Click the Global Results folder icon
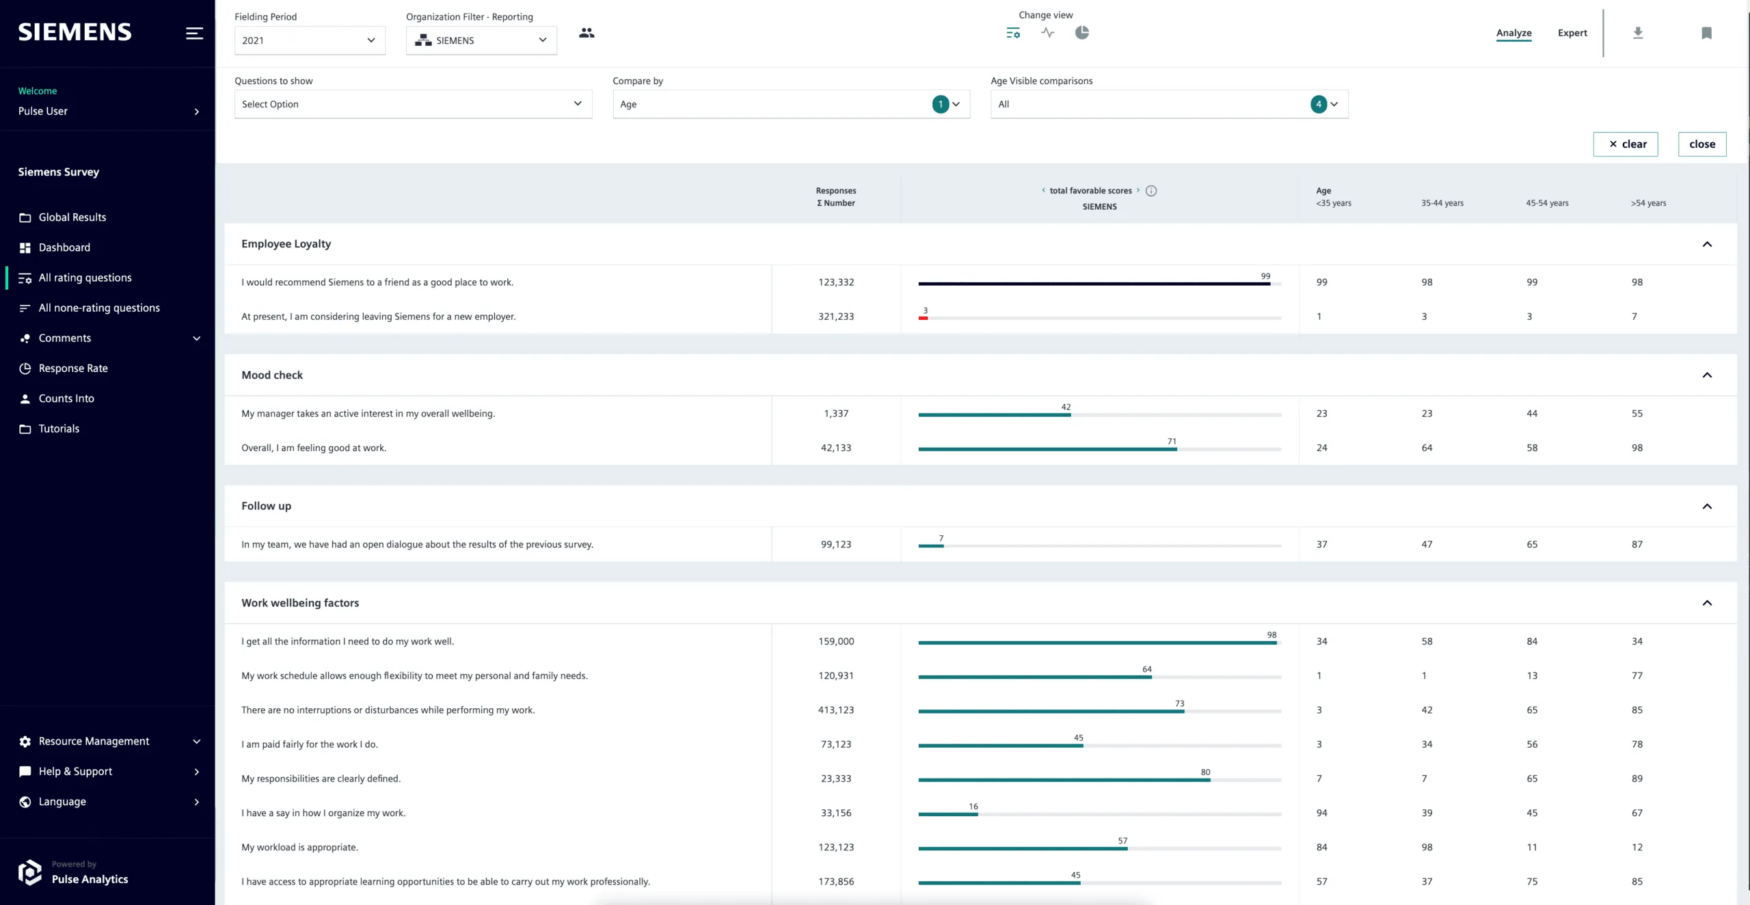1750x905 pixels. [x=25, y=217]
